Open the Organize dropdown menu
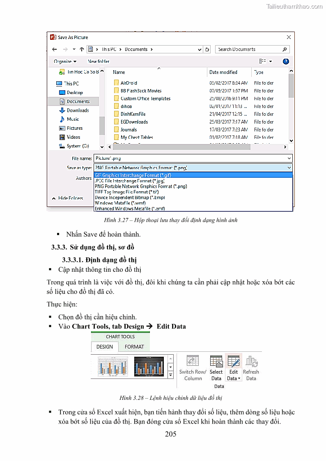This screenshot has height=461, width=326. [65, 62]
